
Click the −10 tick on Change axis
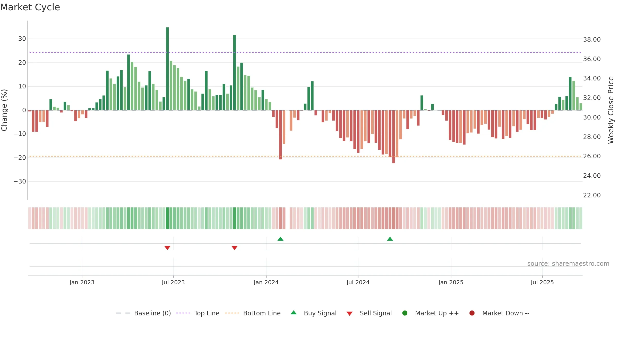pyautogui.click(x=20, y=134)
